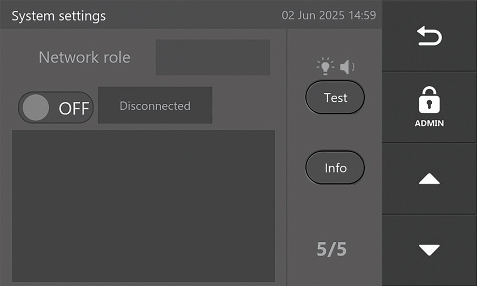Go to next page with down arrow
477x286 pixels.
pos(429,250)
